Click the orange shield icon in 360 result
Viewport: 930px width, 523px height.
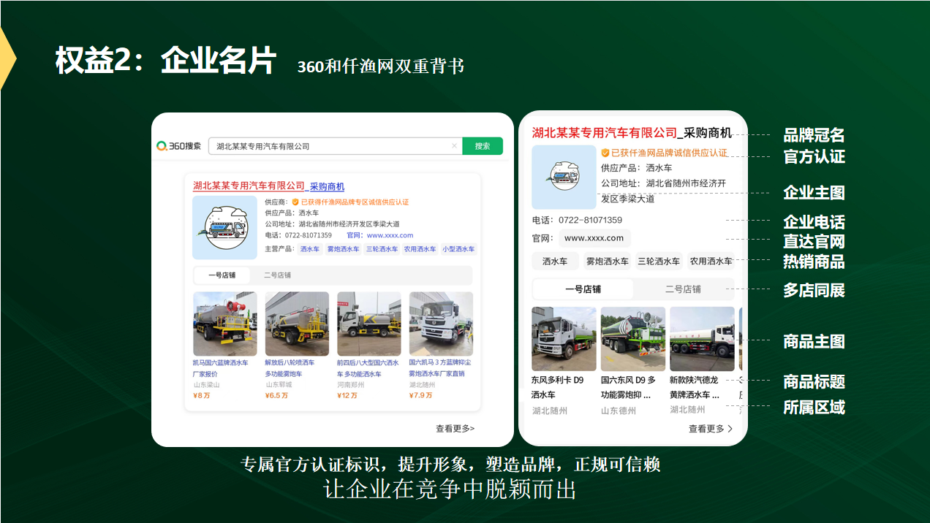295,202
